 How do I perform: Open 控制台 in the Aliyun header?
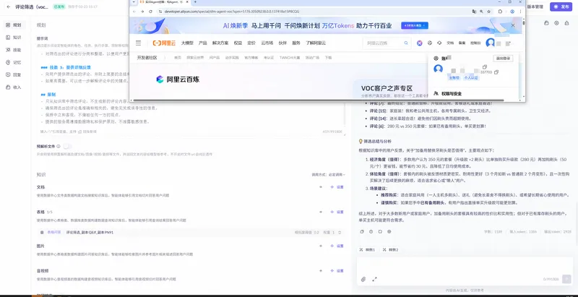point(475,43)
